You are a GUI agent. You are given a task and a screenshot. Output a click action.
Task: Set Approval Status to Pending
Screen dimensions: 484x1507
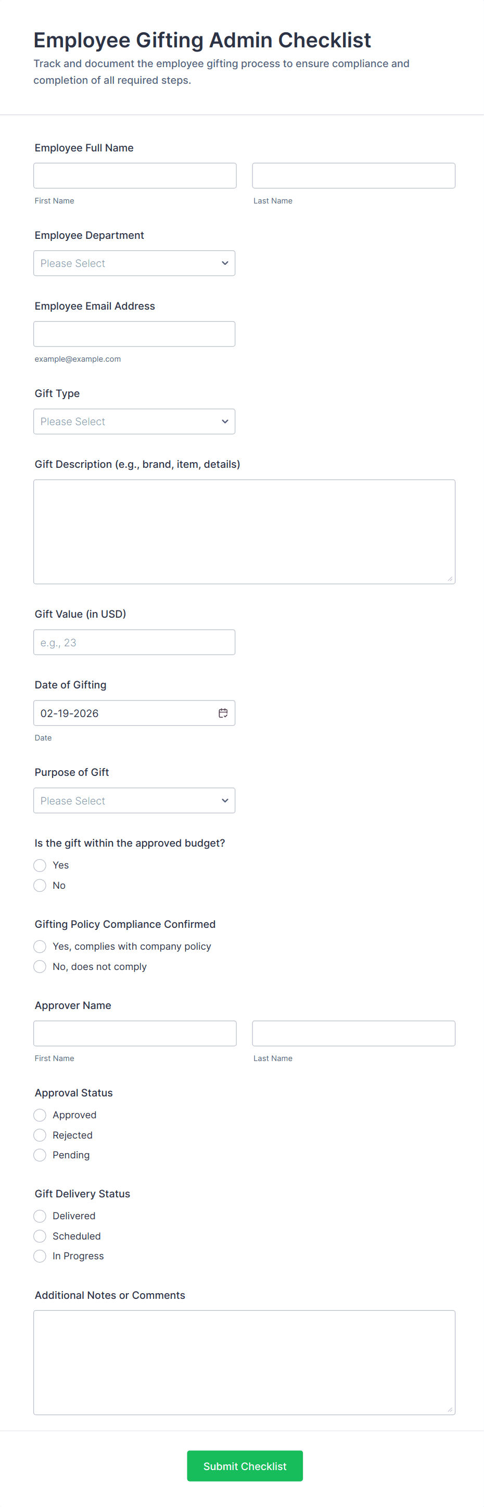click(x=40, y=1155)
